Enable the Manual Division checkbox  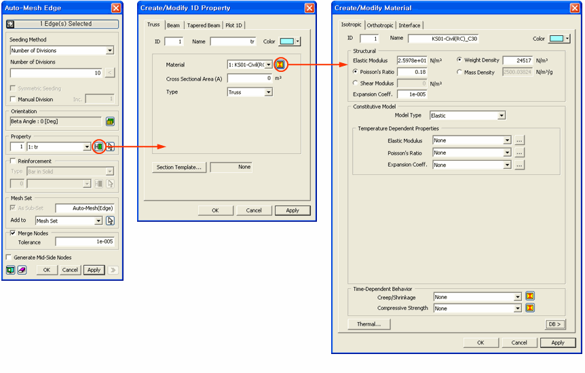[x=14, y=99]
